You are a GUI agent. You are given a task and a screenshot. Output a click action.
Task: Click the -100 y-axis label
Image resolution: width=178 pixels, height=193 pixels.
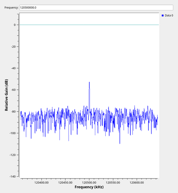pos(13,133)
